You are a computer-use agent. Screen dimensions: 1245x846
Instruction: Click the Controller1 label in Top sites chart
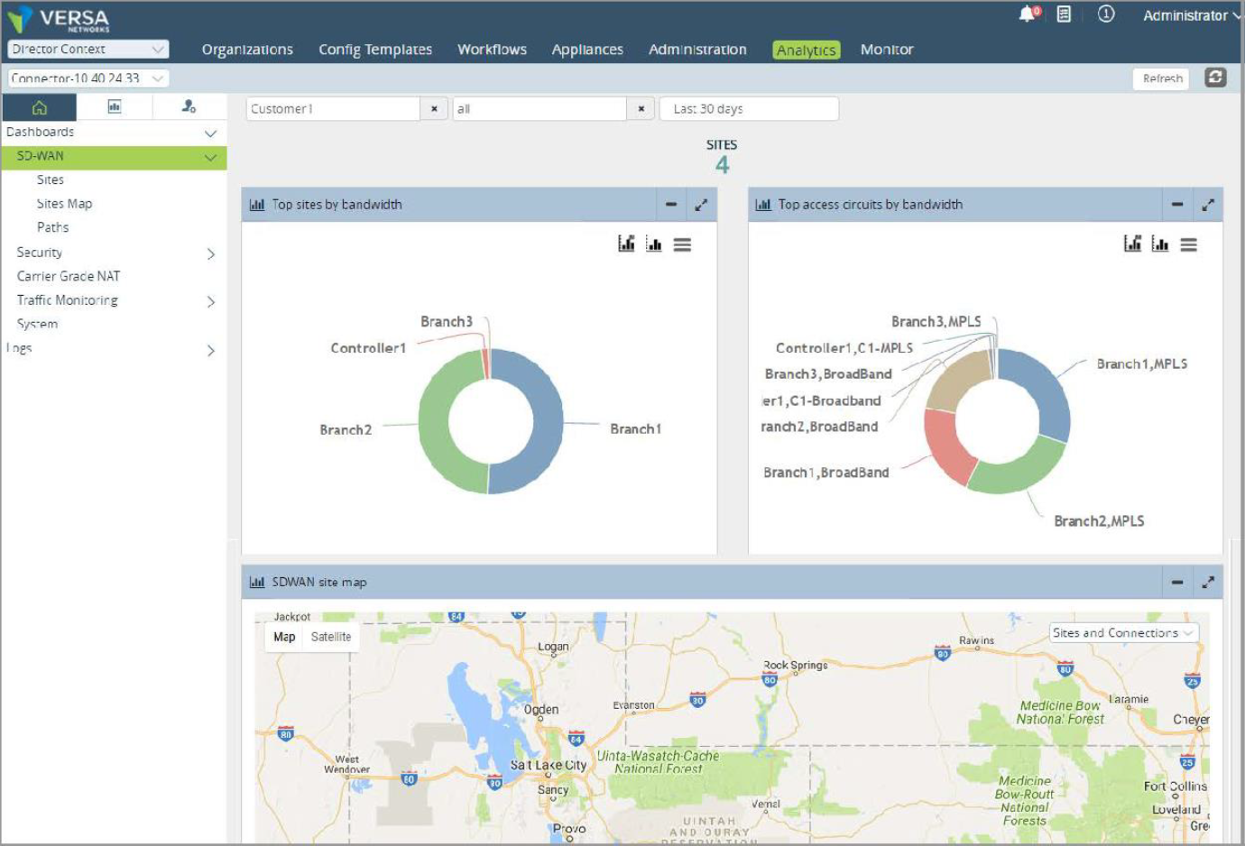368,348
